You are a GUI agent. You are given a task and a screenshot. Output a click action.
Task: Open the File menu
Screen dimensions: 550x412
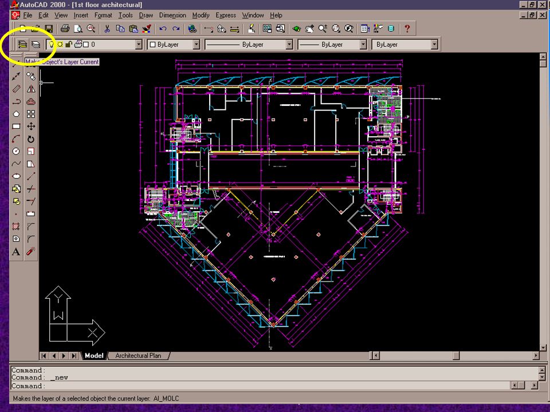(27, 15)
